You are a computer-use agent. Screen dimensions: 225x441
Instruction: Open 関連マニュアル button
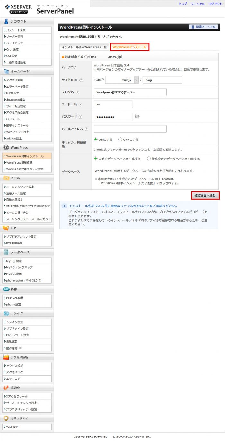tap(203, 27)
